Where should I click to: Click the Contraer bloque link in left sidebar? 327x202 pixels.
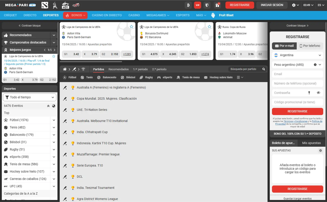[x=30, y=26]
